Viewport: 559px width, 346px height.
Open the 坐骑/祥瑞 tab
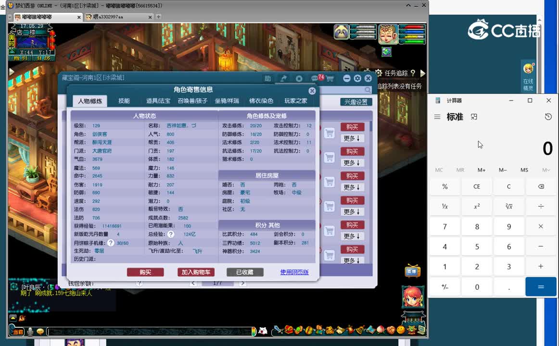coord(227,101)
